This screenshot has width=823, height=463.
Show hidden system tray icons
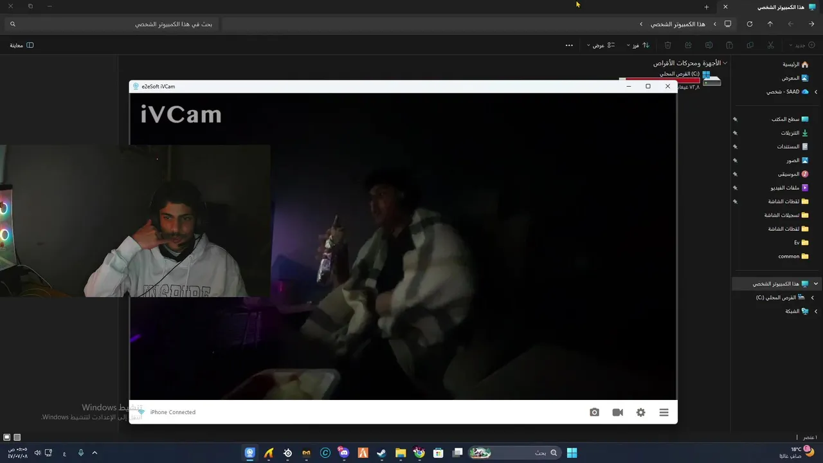tap(95, 453)
